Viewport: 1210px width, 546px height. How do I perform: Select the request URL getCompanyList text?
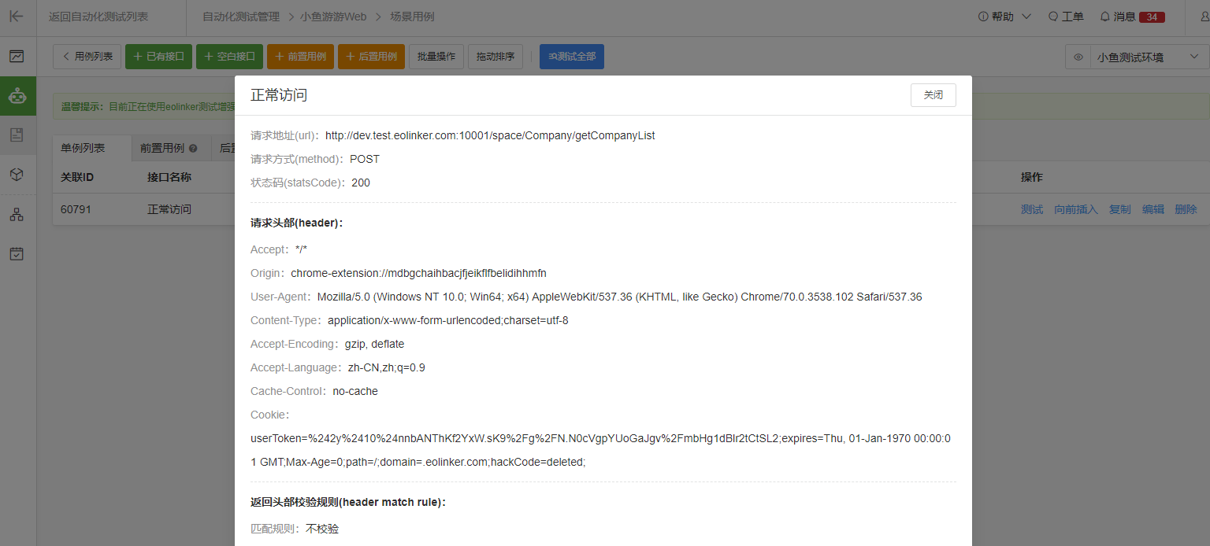point(490,135)
